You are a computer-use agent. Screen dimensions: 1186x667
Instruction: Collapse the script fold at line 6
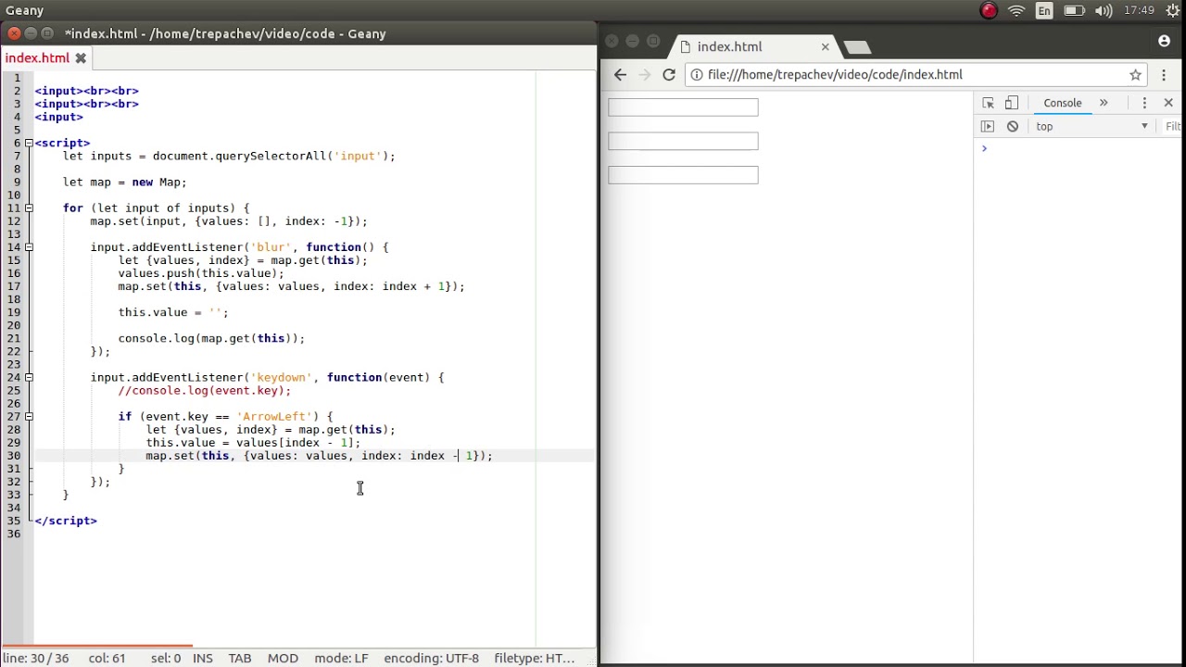[29, 143]
